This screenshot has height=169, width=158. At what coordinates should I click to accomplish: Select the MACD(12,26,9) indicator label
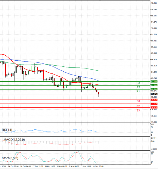point(14,140)
